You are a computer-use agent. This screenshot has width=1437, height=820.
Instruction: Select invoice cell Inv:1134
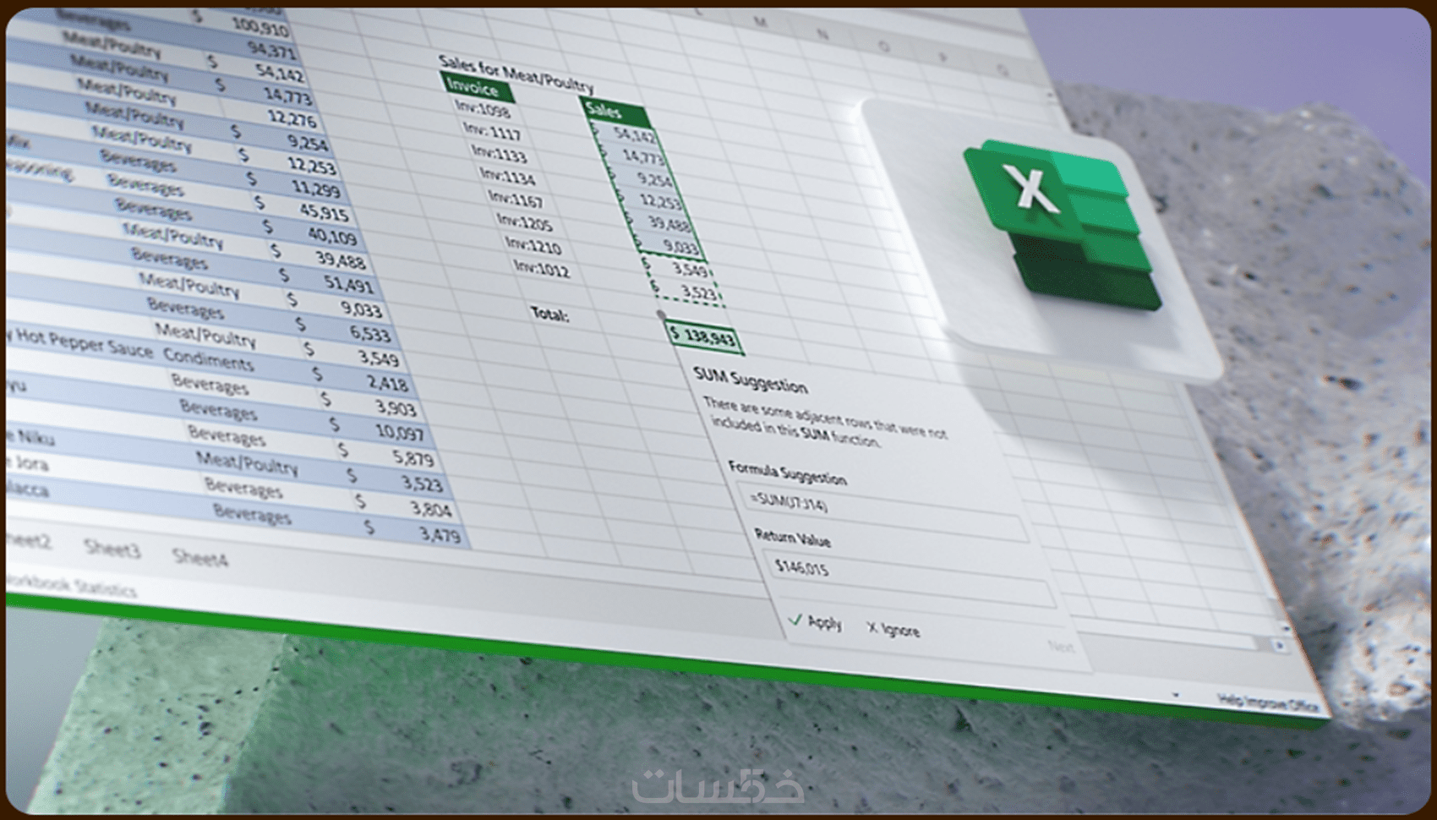click(508, 177)
